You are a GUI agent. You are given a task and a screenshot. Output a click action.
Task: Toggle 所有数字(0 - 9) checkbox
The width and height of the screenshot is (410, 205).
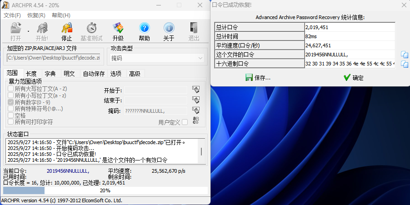click(11, 102)
